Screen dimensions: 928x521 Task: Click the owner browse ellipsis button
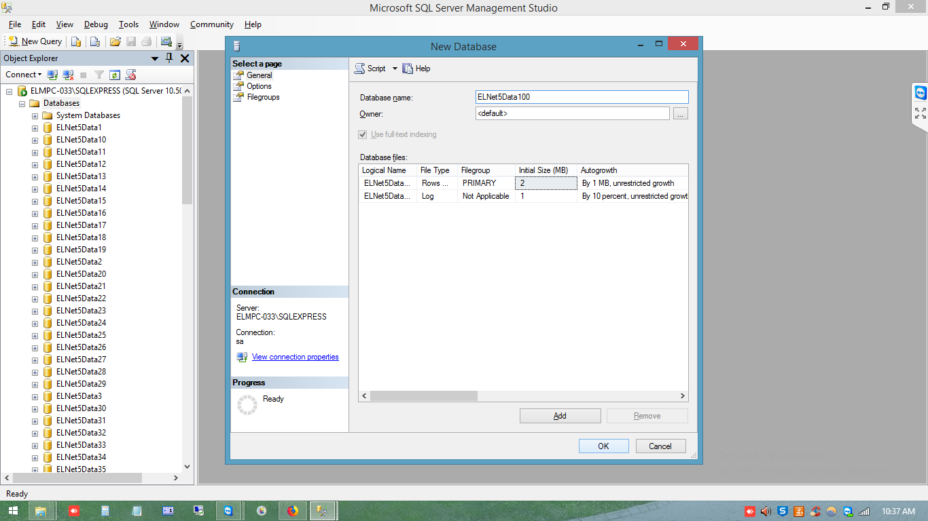click(681, 114)
